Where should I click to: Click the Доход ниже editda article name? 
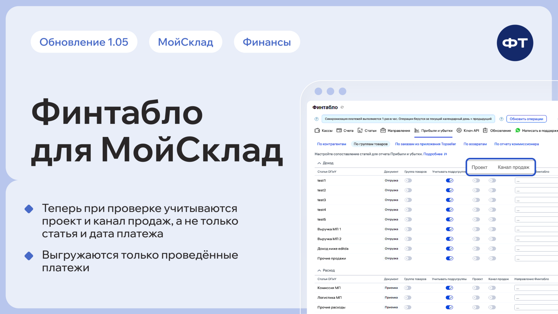tap(333, 249)
